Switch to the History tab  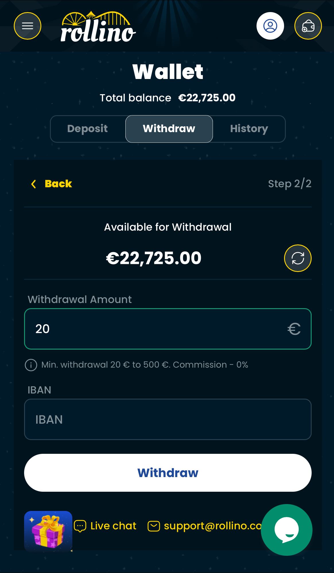click(249, 129)
